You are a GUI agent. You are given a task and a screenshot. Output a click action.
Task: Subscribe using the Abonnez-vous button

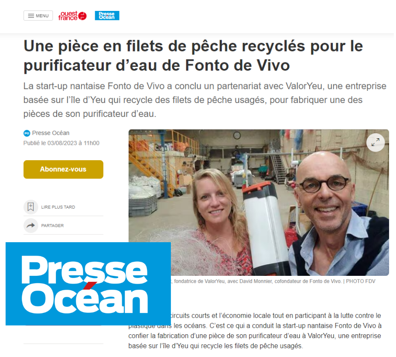click(x=63, y=169)
